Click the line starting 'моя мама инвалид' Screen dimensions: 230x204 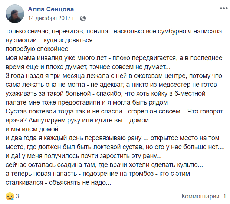(114, 58)
